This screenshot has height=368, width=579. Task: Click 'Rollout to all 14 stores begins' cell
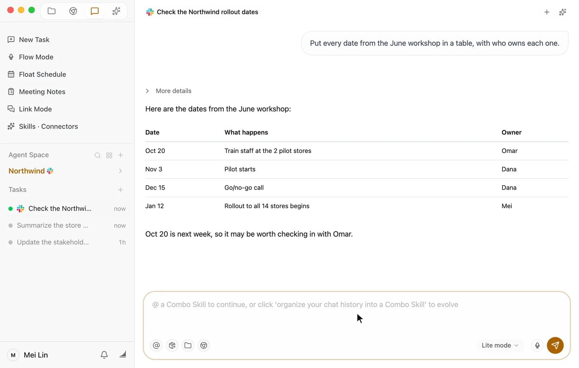pyautogui.click(x=267, y=206)
